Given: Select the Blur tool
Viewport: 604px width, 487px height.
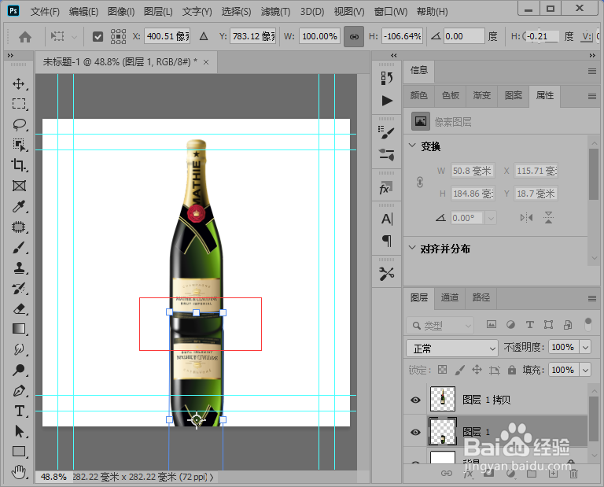Looking at the screenshot, I should coord(19,349).
